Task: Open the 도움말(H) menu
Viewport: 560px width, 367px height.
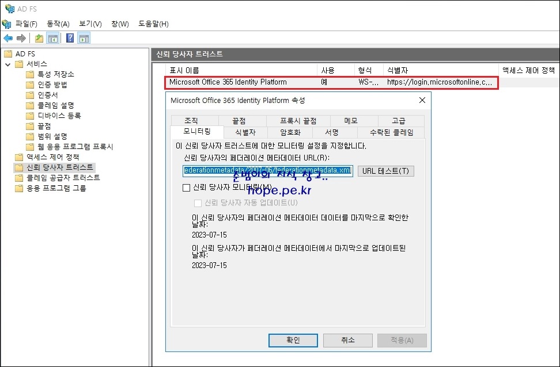Action: [154, 24]
